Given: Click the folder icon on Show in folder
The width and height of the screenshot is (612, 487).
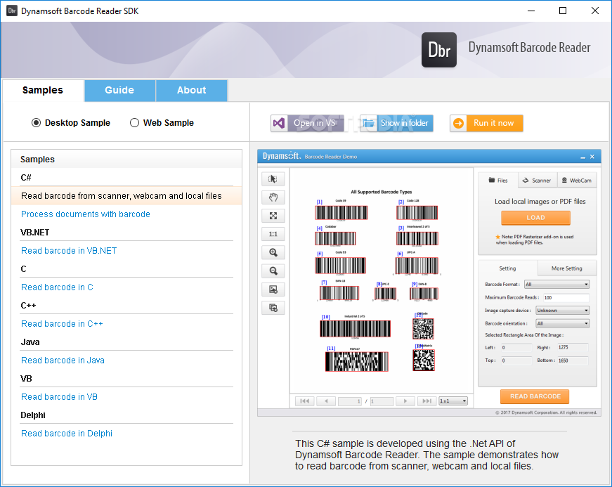Looking at the screenshot, I should point(368,123).
